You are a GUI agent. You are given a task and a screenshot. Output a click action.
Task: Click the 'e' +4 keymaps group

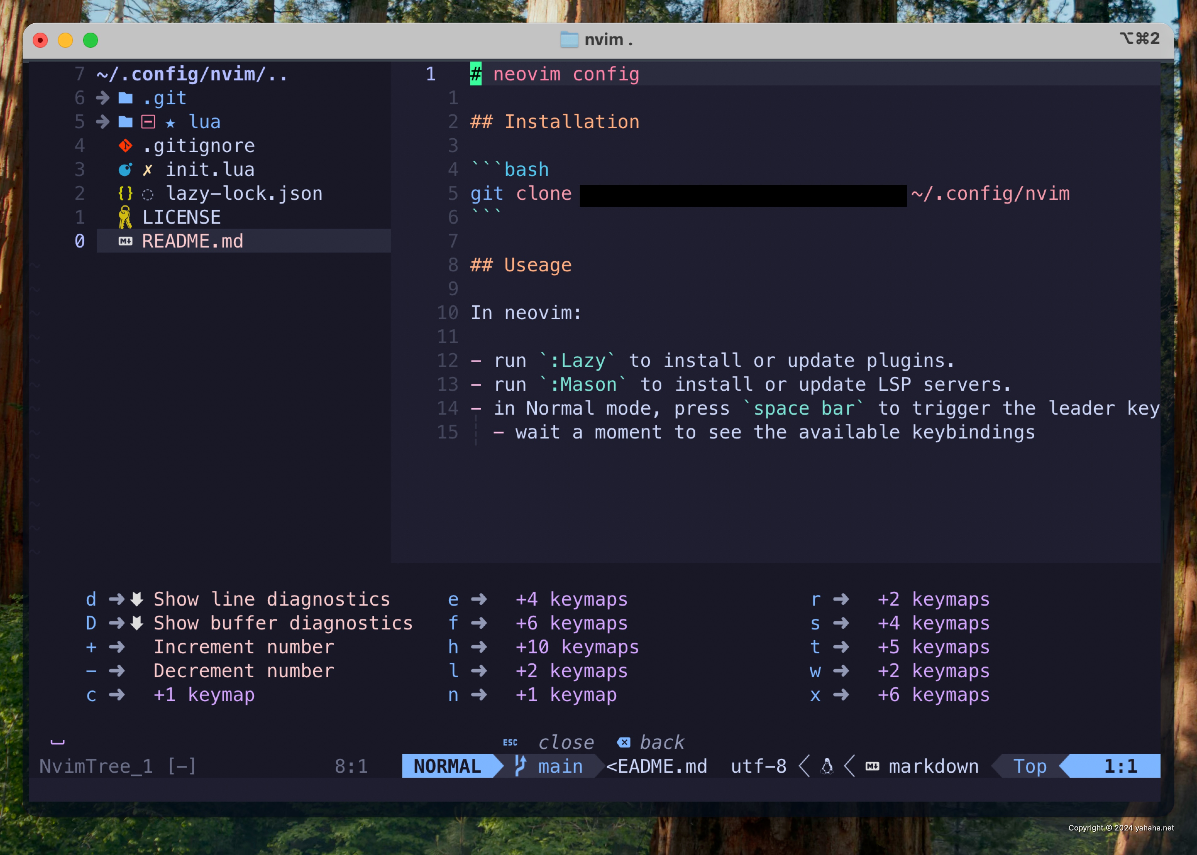point(538,599)
